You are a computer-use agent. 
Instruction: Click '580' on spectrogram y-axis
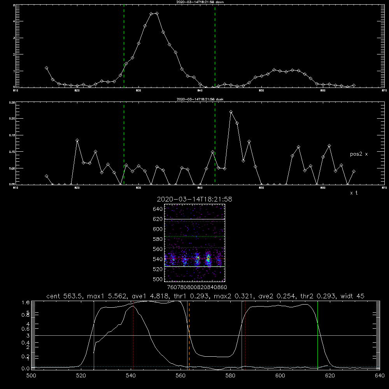tap(158, 239)
